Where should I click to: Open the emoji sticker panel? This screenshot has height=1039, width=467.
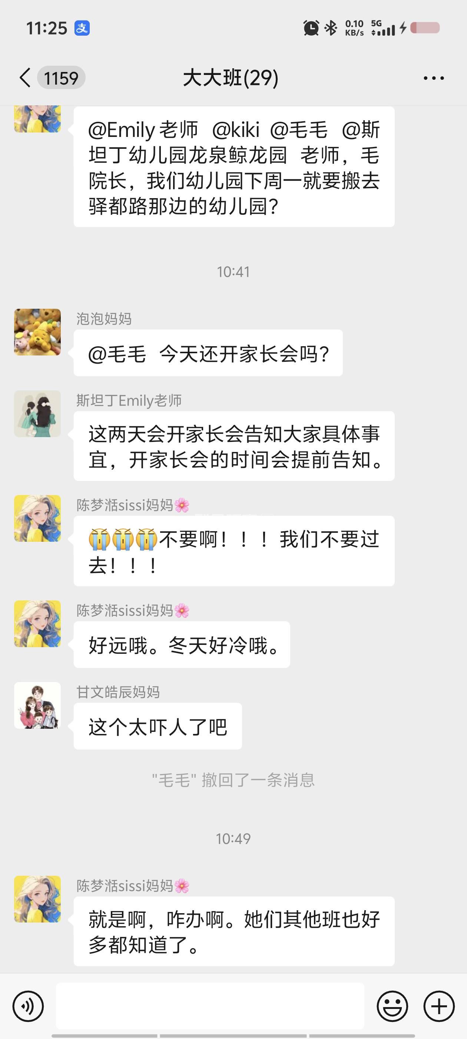click(x=392, y=1006)
